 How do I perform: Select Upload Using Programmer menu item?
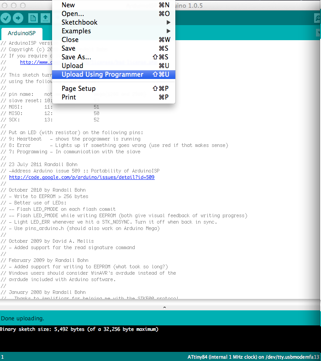click(x=114, y=74)
